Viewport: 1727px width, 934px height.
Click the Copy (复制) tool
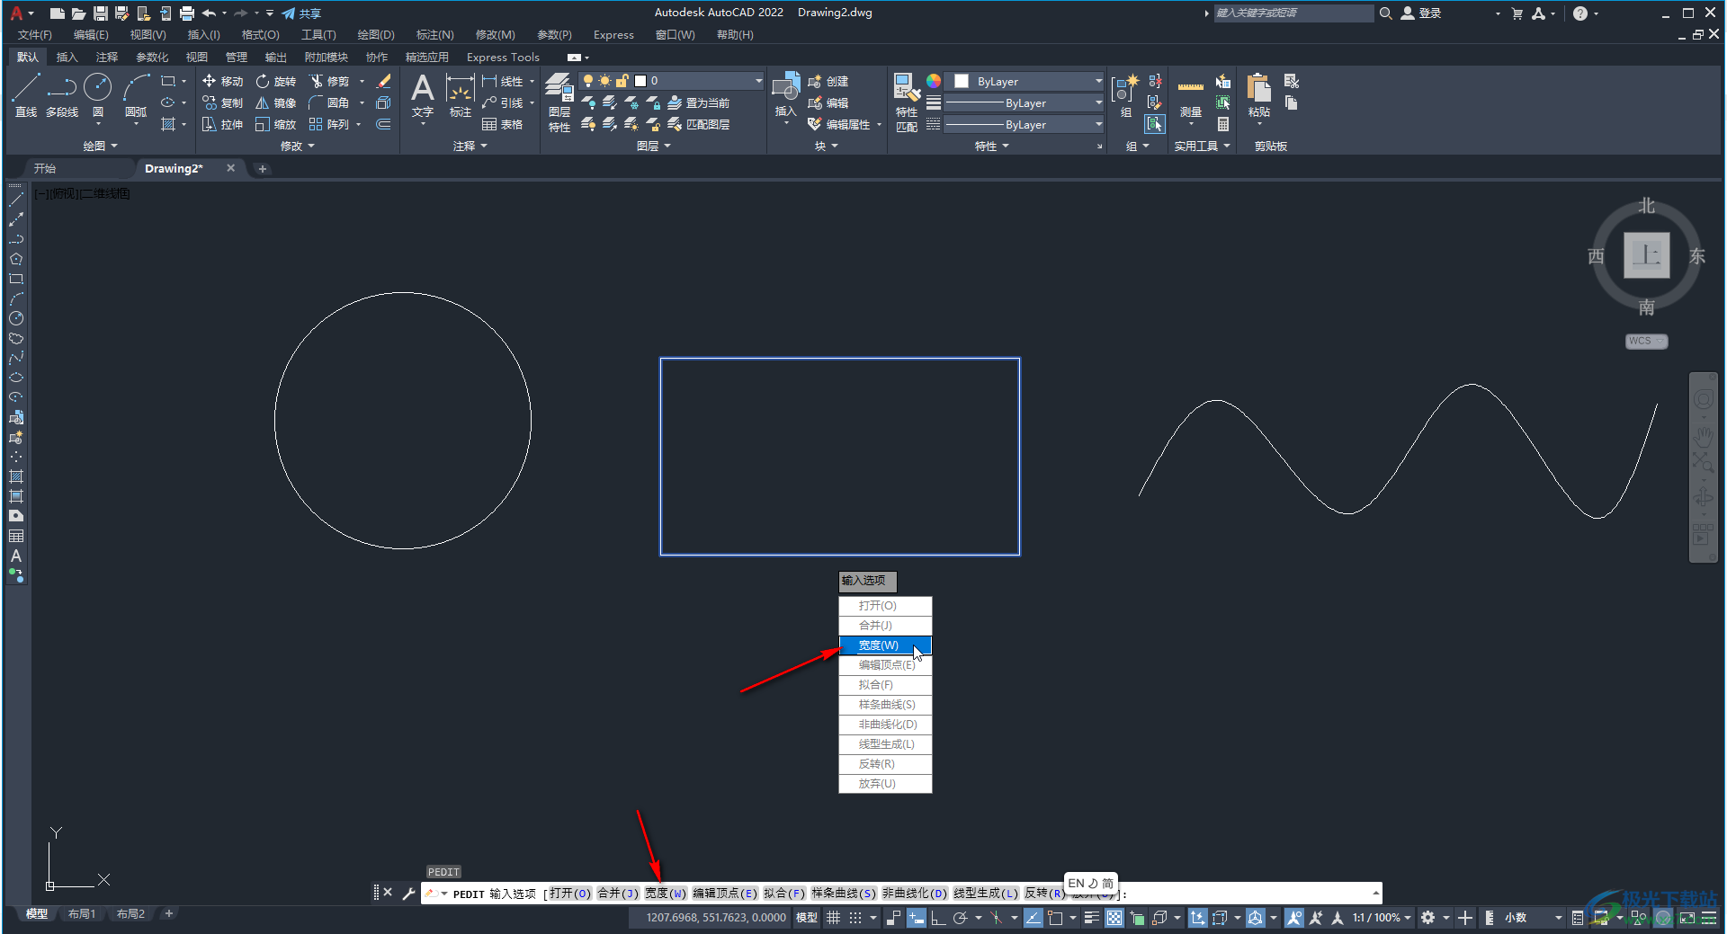click(x=223, y=102)
